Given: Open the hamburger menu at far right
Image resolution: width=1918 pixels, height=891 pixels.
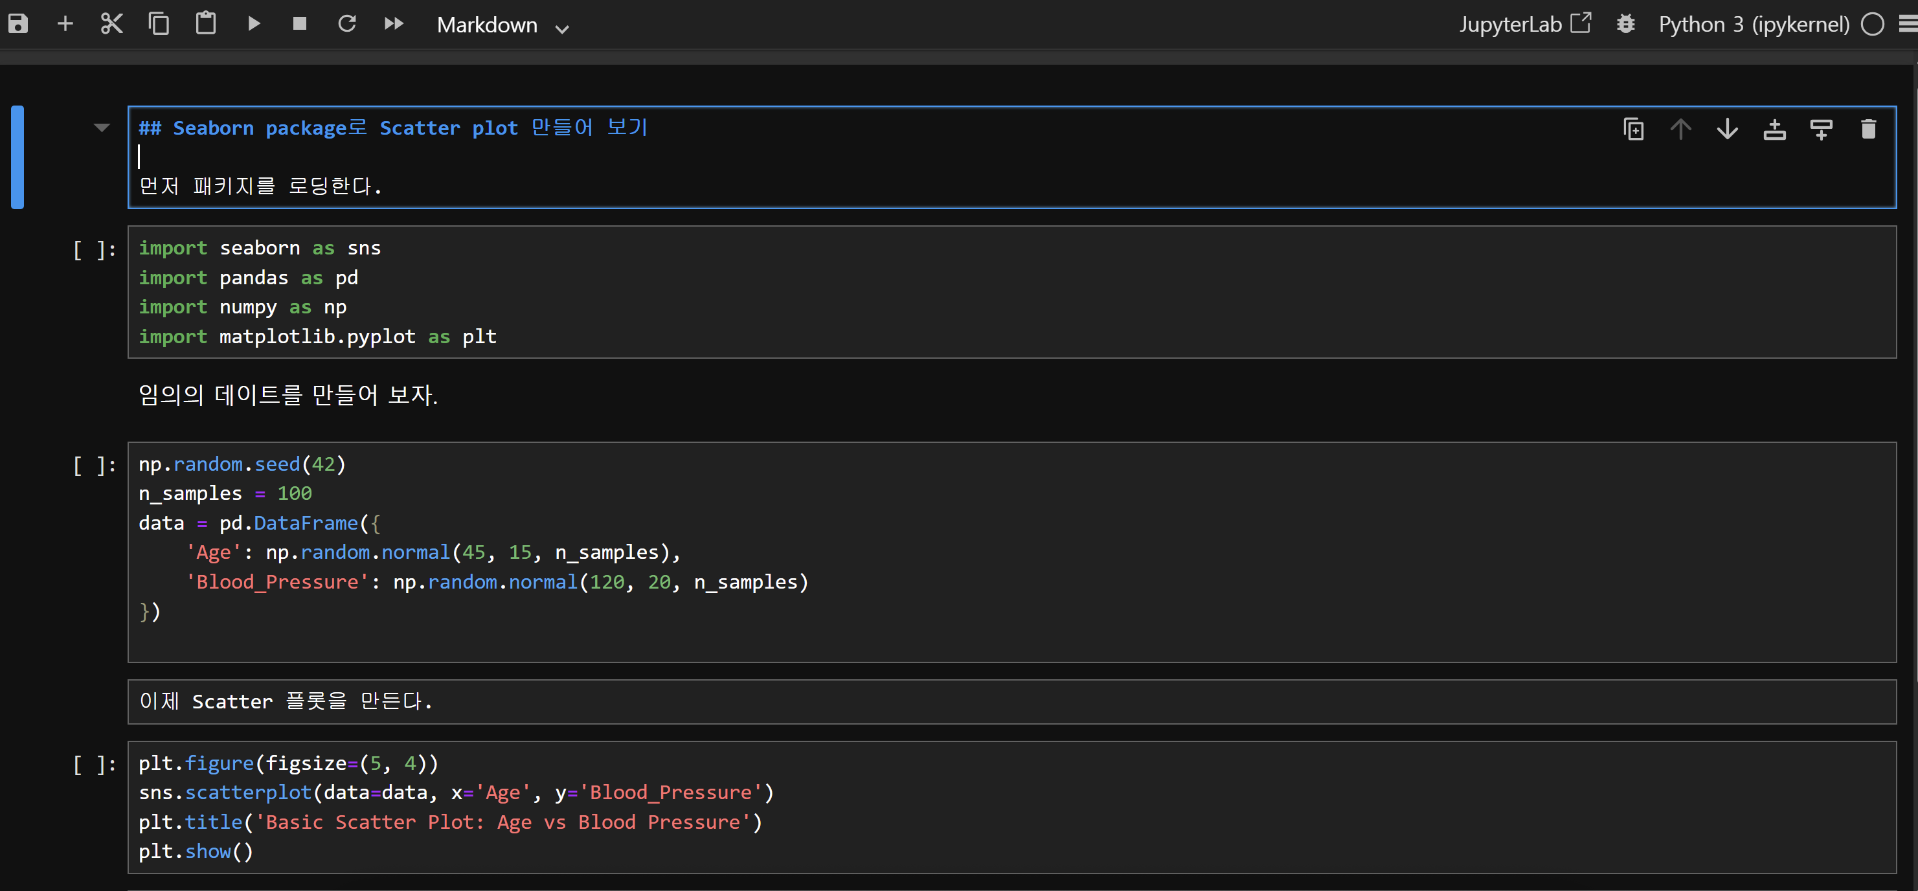Looking at the screenshot, I should pyautogui.click(x=1908, y=25).
